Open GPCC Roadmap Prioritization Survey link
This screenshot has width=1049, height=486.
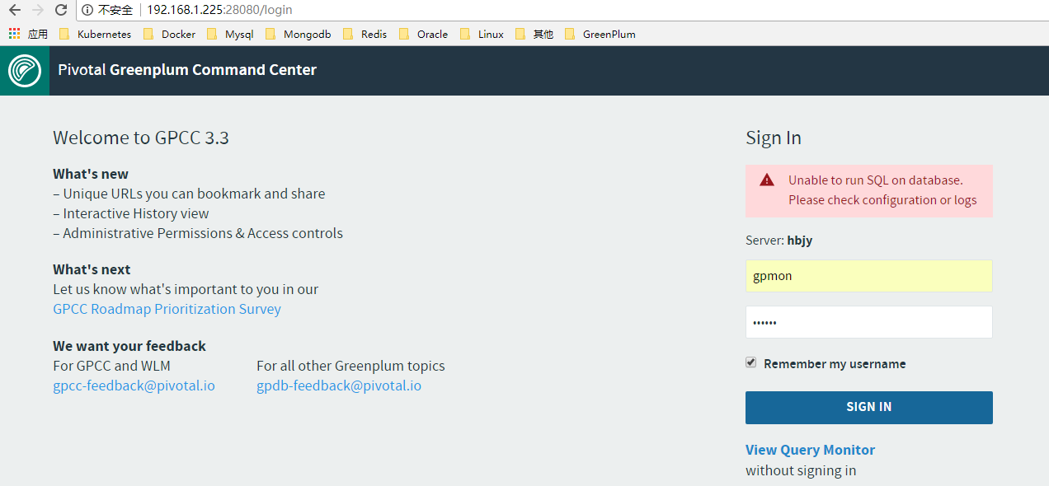[167, 309]
